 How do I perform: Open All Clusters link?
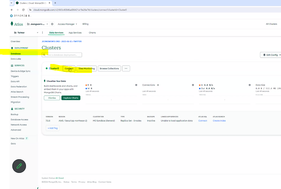click(x=271, y=24)
